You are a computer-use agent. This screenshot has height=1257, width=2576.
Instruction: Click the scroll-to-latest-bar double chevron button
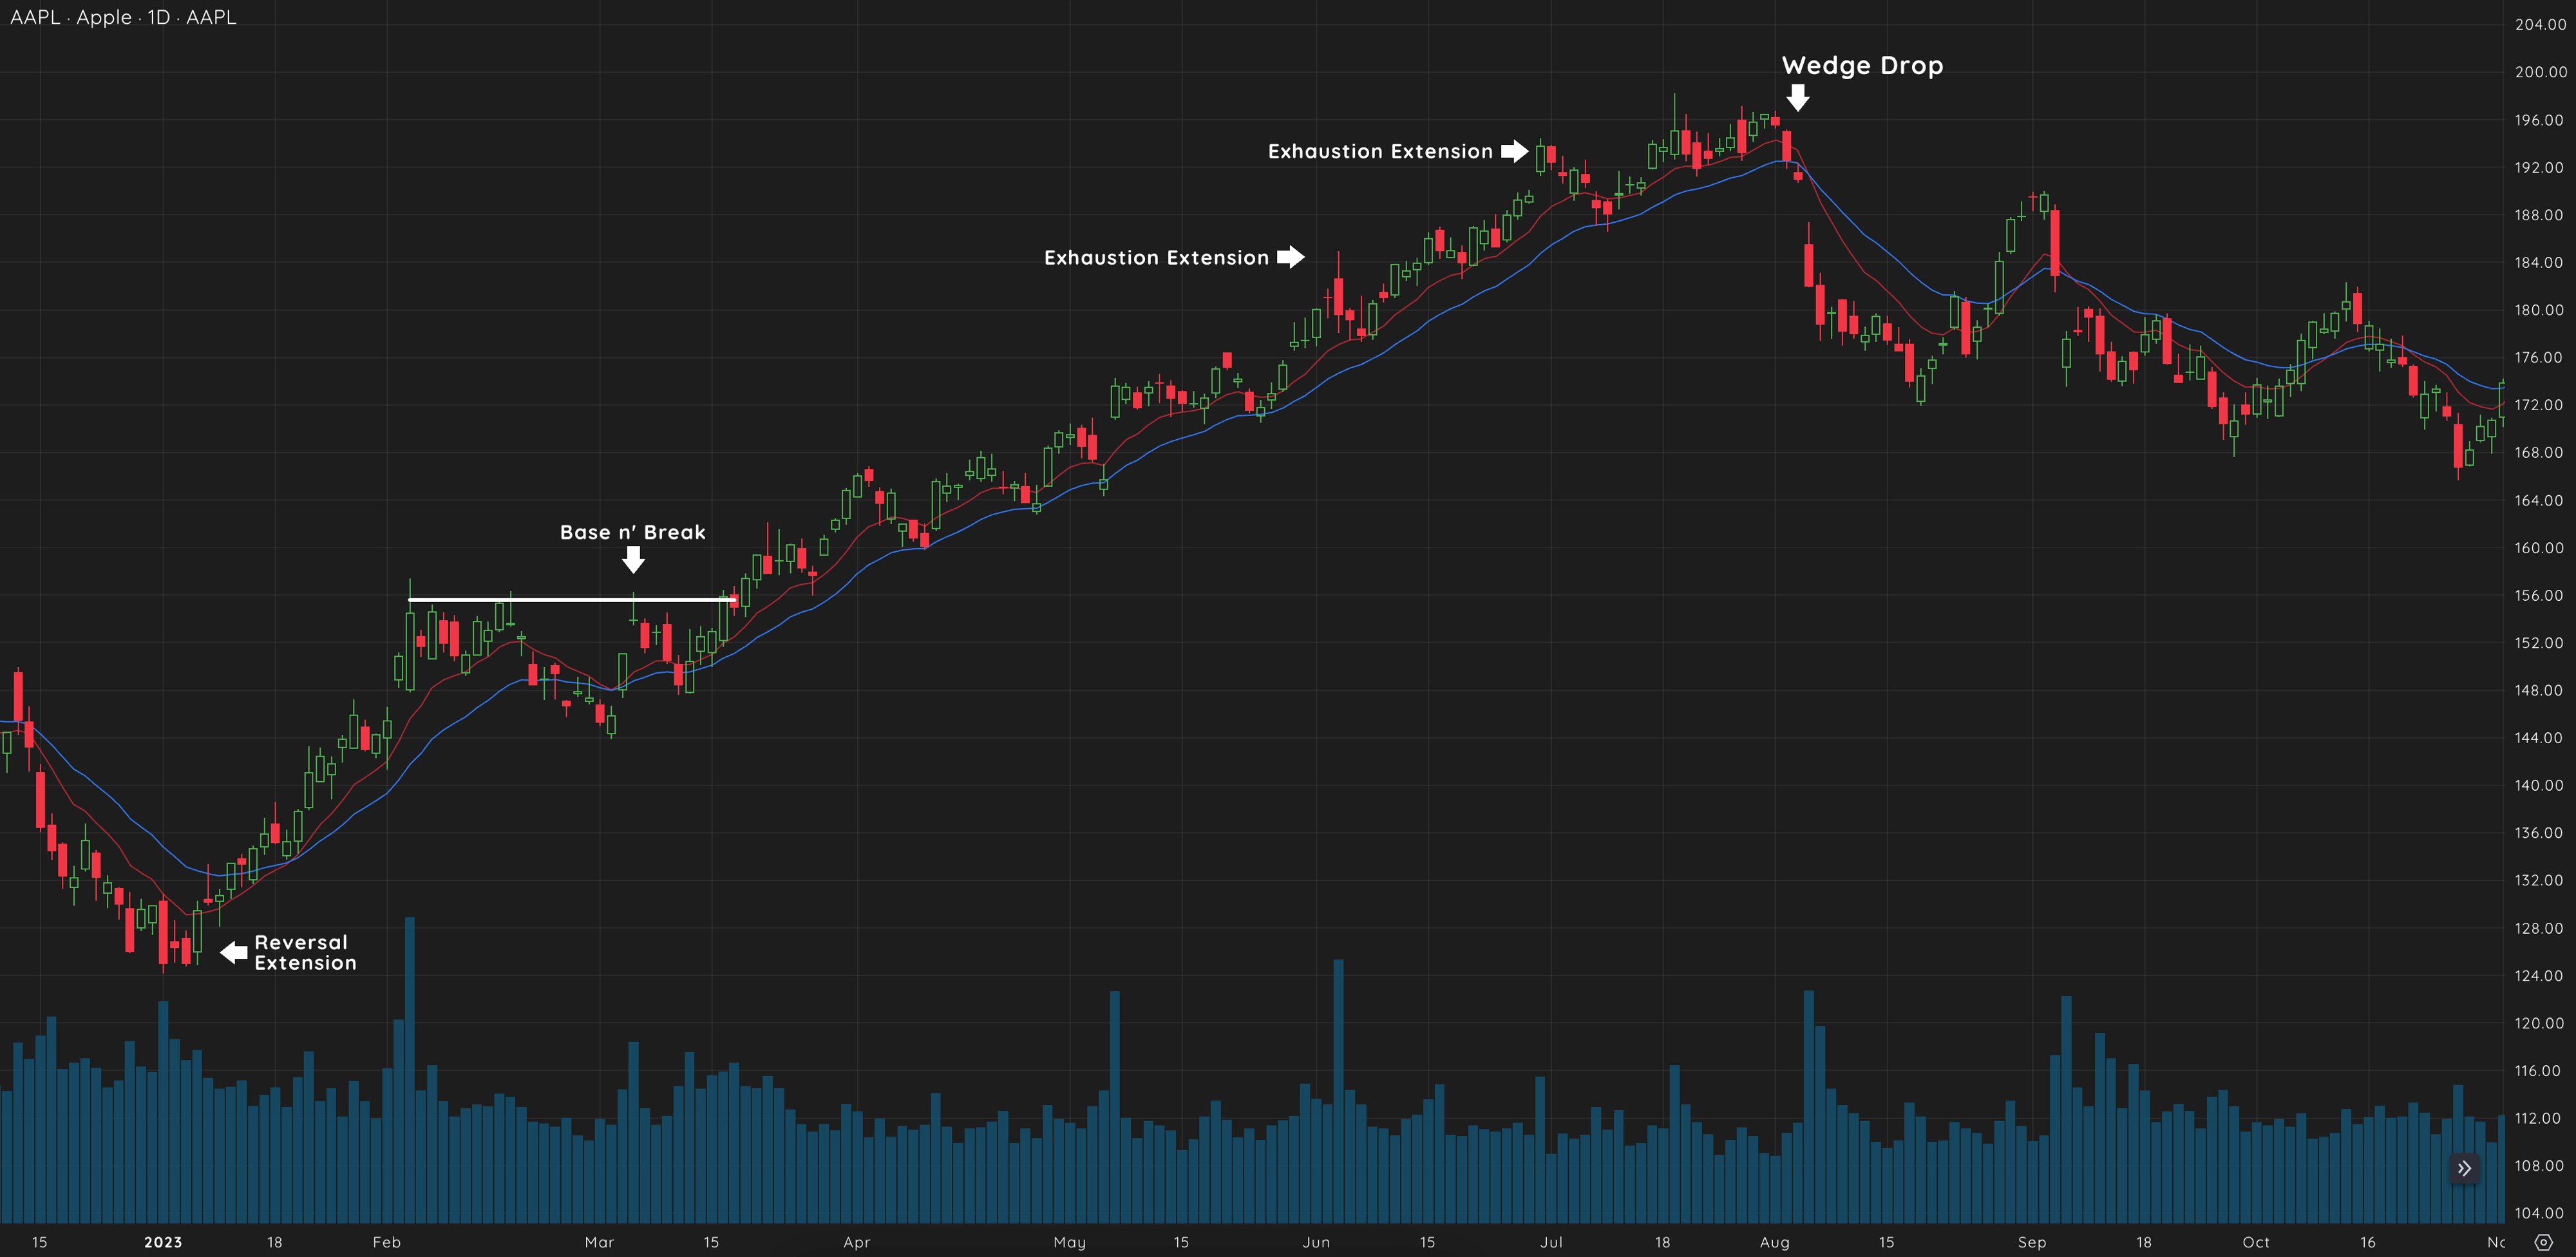2464,1168
